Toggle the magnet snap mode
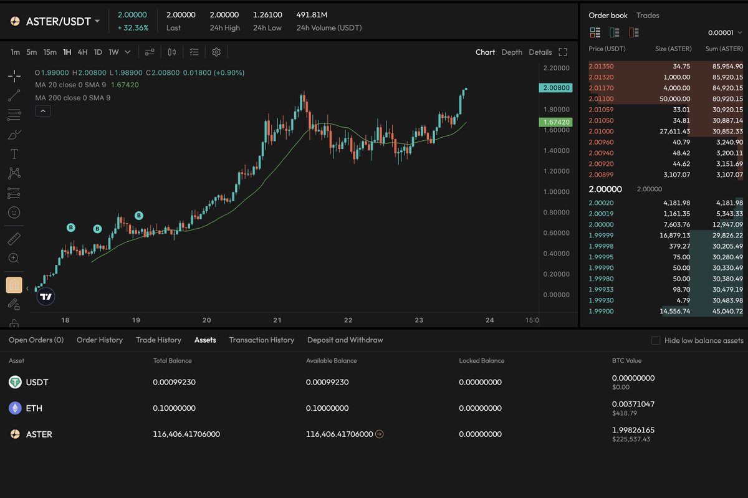Screen dimensions: 748x498 point(14,285)
